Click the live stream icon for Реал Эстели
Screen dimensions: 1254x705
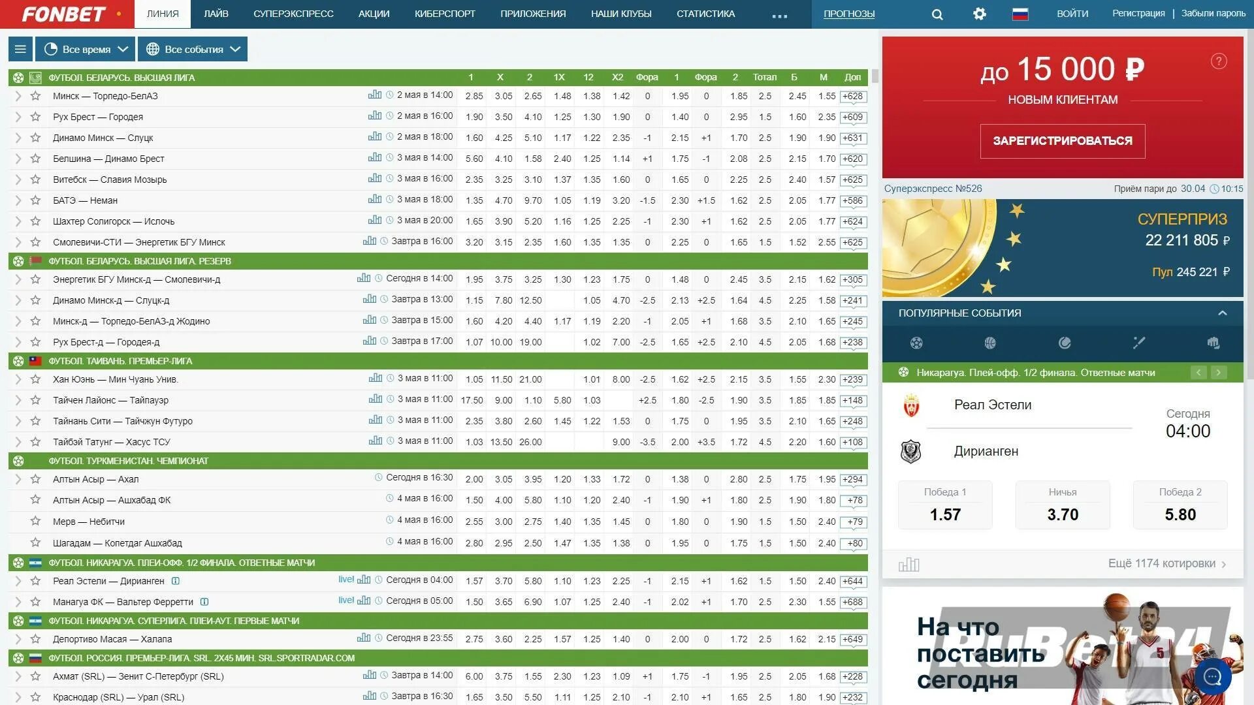point(348,580)
